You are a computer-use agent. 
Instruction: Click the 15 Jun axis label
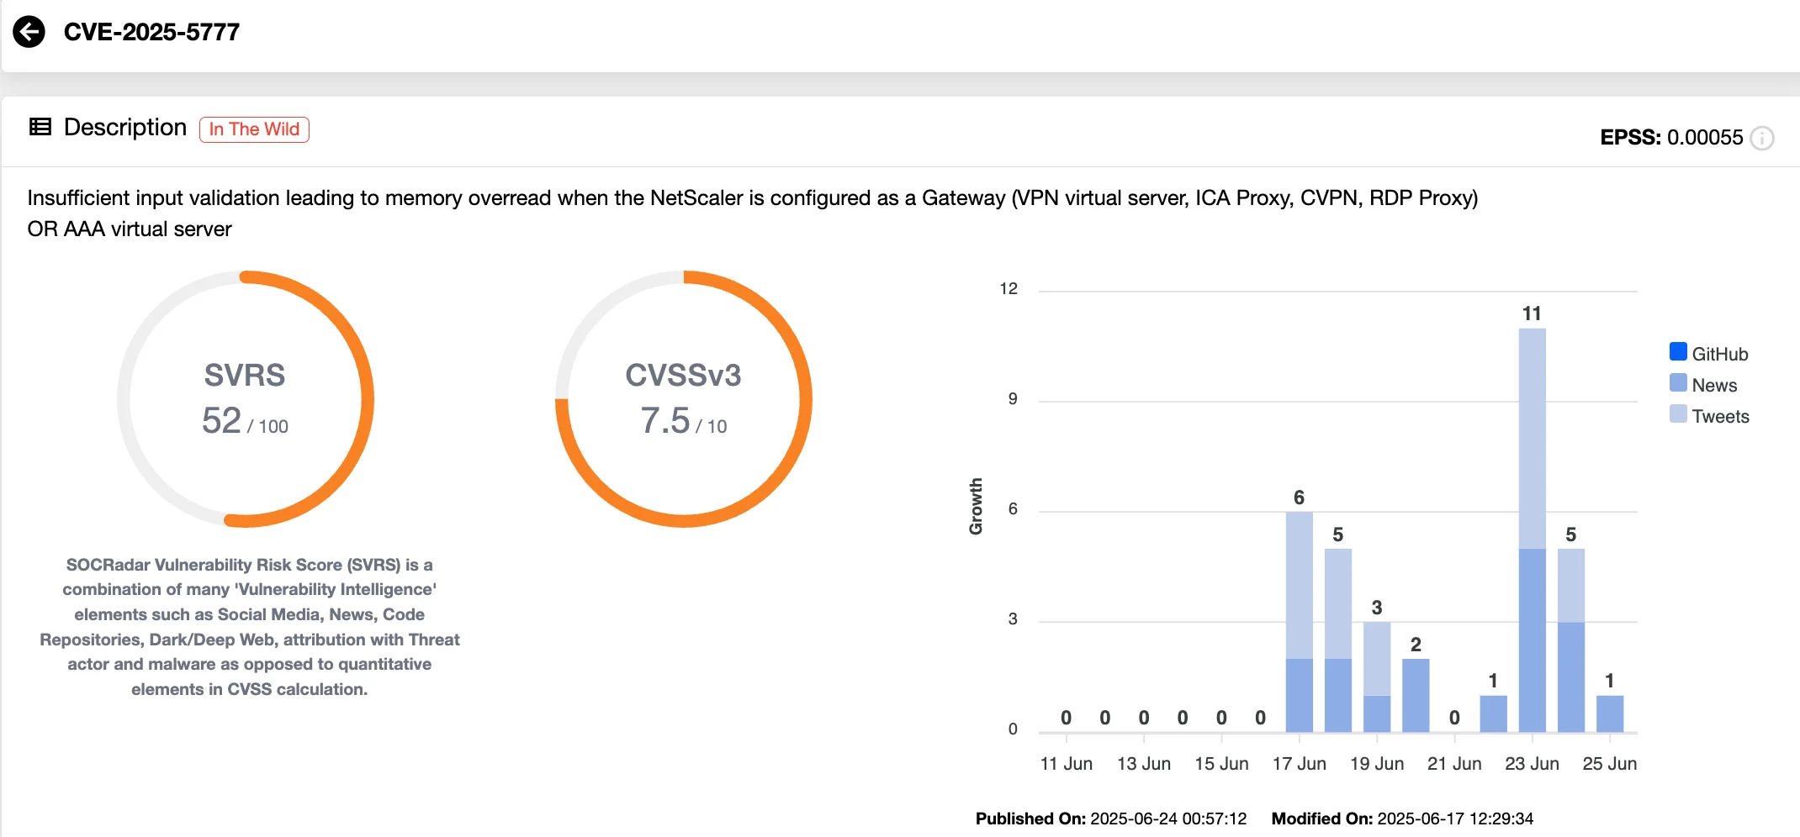coord(1221,764)
